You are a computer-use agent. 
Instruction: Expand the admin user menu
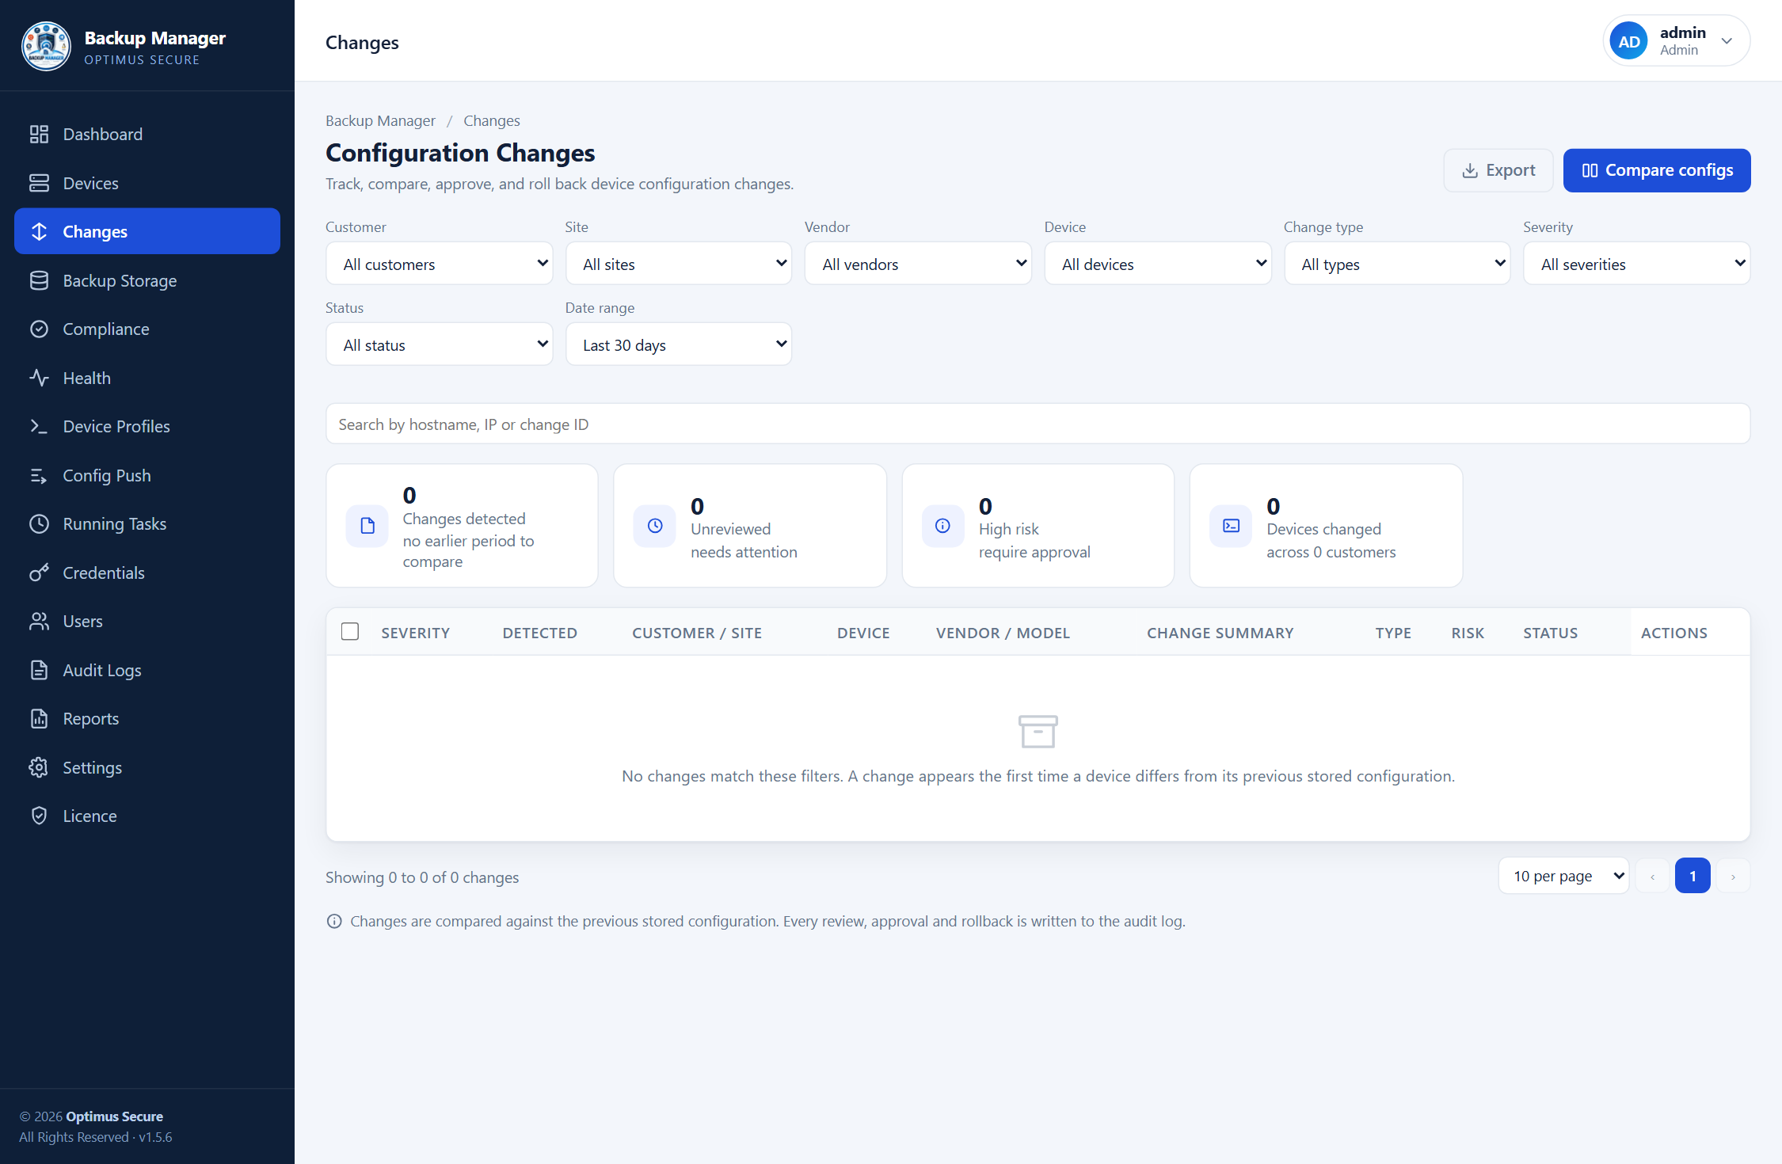click(1677, 41)
